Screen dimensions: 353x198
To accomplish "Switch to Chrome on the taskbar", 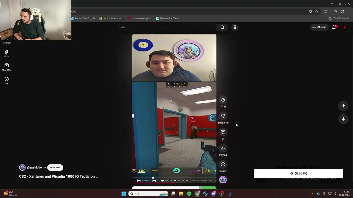I will click(197, 194).
